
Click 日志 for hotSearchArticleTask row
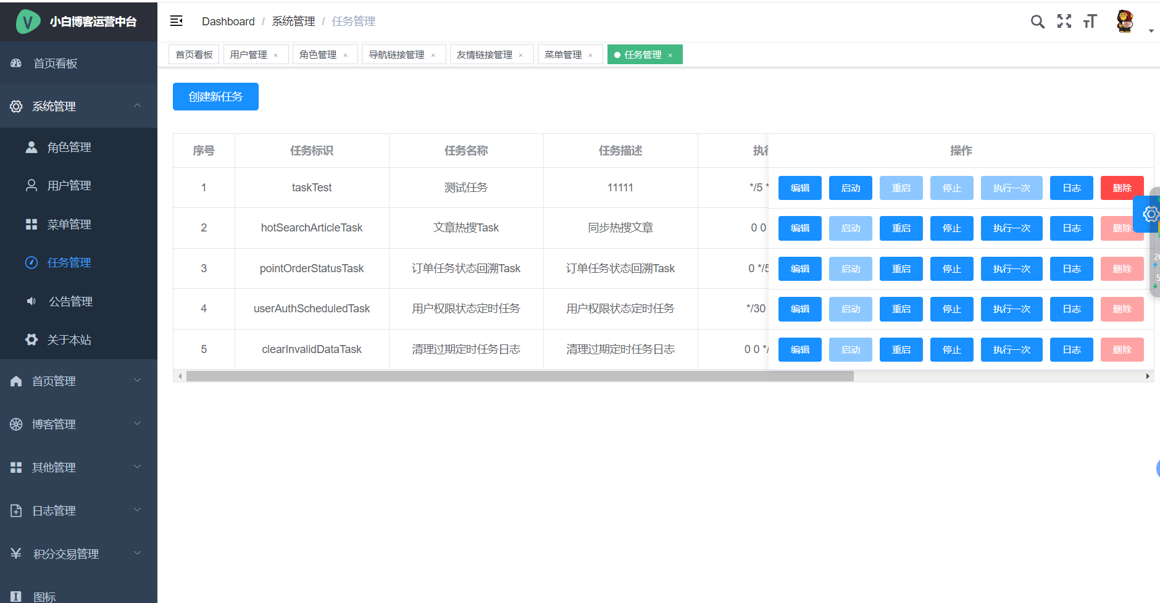click(x=1072, y=228)
